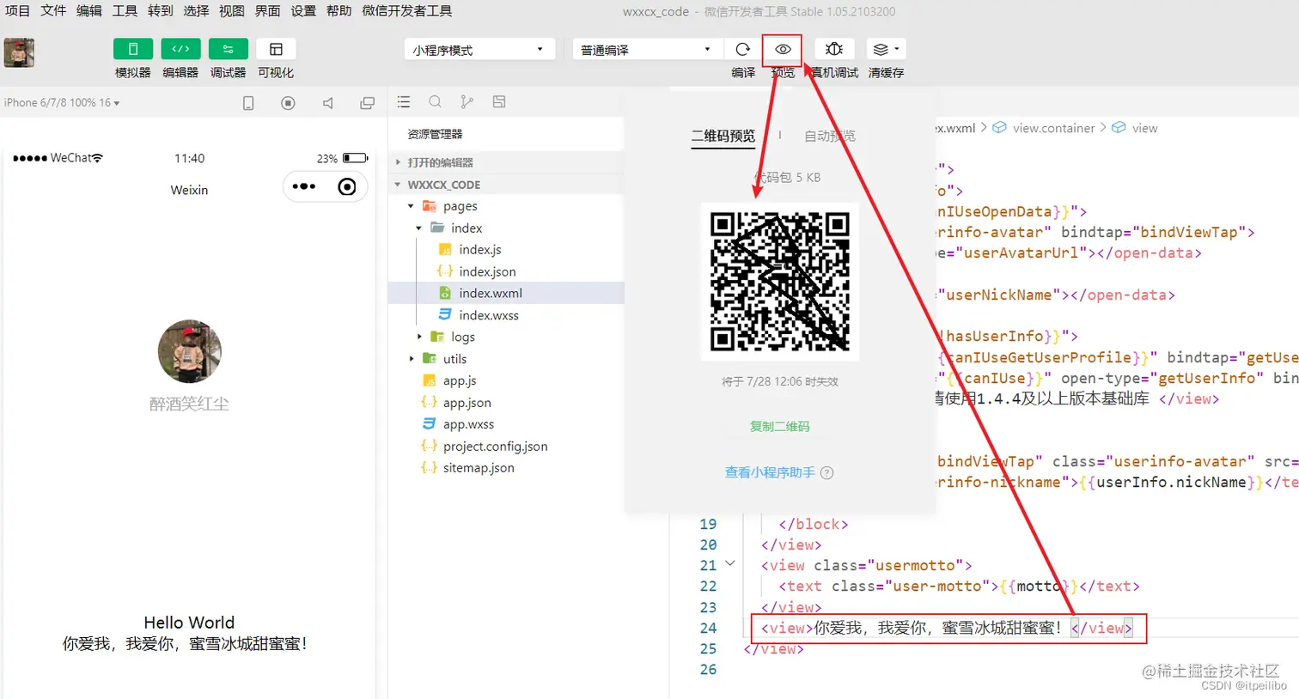Image resolution: width=1299 pixels, height=699 pixels.
Task: Open project.config.json in the file tree
Action: (x=495, y=446)
